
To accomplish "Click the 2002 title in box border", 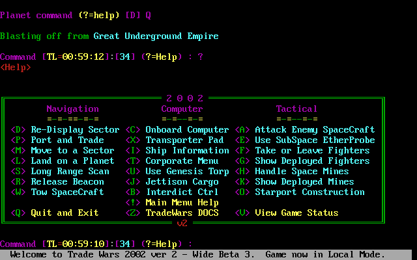I will pos(185,98).
